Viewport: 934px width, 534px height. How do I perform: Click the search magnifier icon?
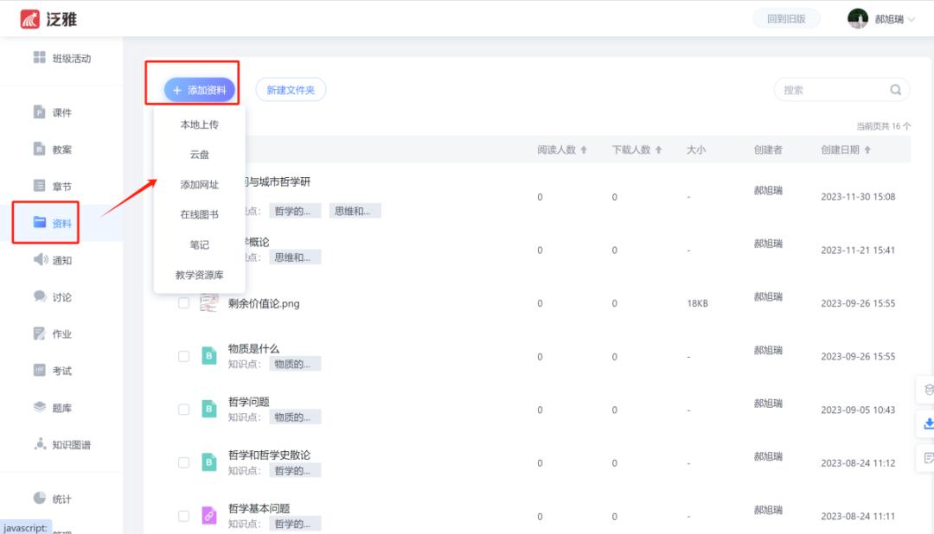coord(895,90)
